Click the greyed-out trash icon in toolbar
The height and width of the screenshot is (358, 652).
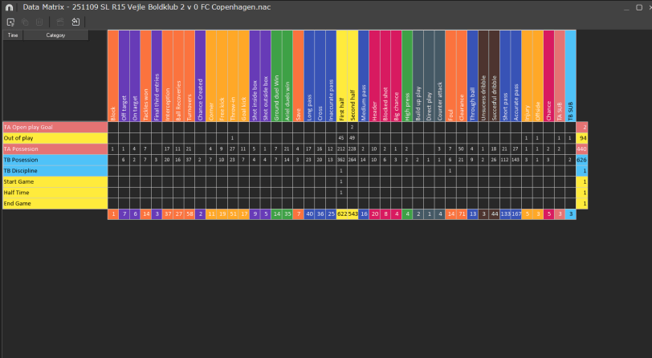pos(39,22)
